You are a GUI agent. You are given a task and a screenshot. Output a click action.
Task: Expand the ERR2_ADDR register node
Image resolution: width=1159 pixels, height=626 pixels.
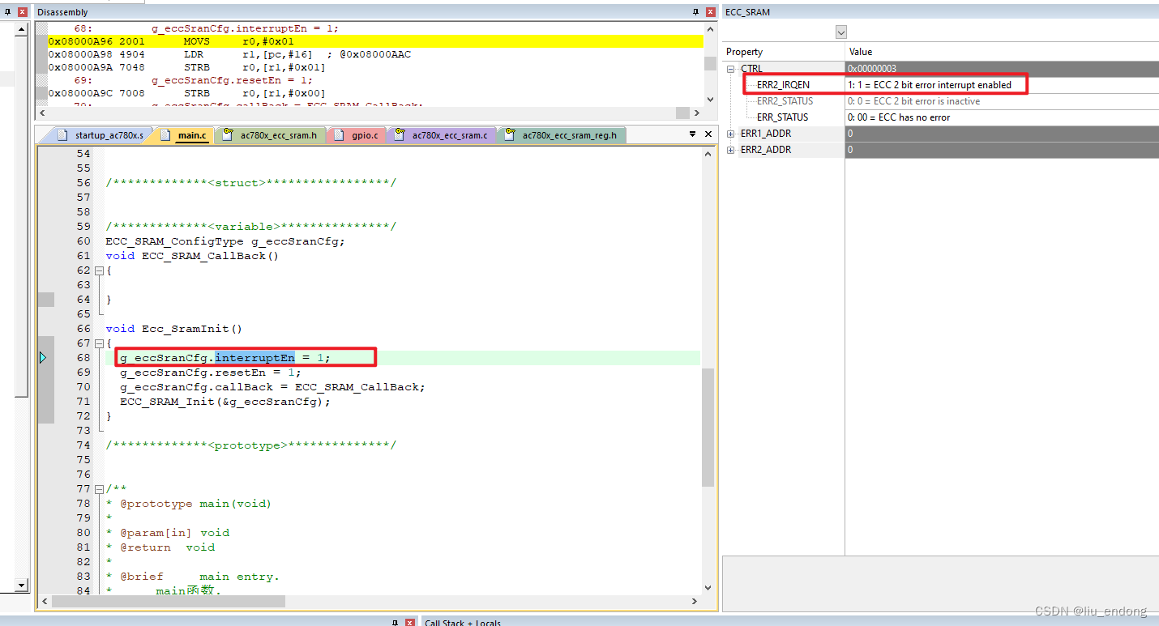(729, 149)
